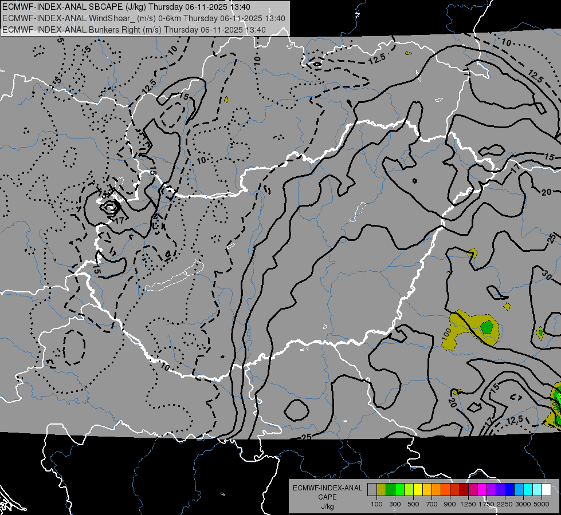The height and width of the screenshot is (515, 561).
Task: Click the white swatch at the legend end
Action: click(x=546, y=490)
